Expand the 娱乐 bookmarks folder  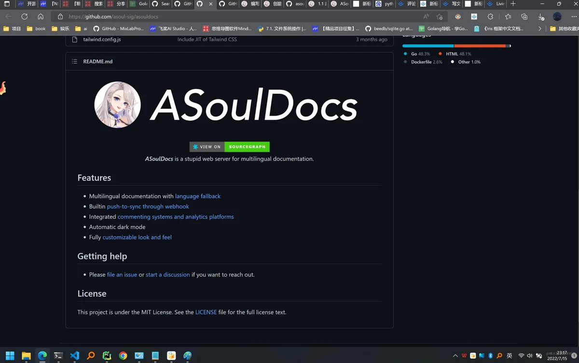pos(60,28)
